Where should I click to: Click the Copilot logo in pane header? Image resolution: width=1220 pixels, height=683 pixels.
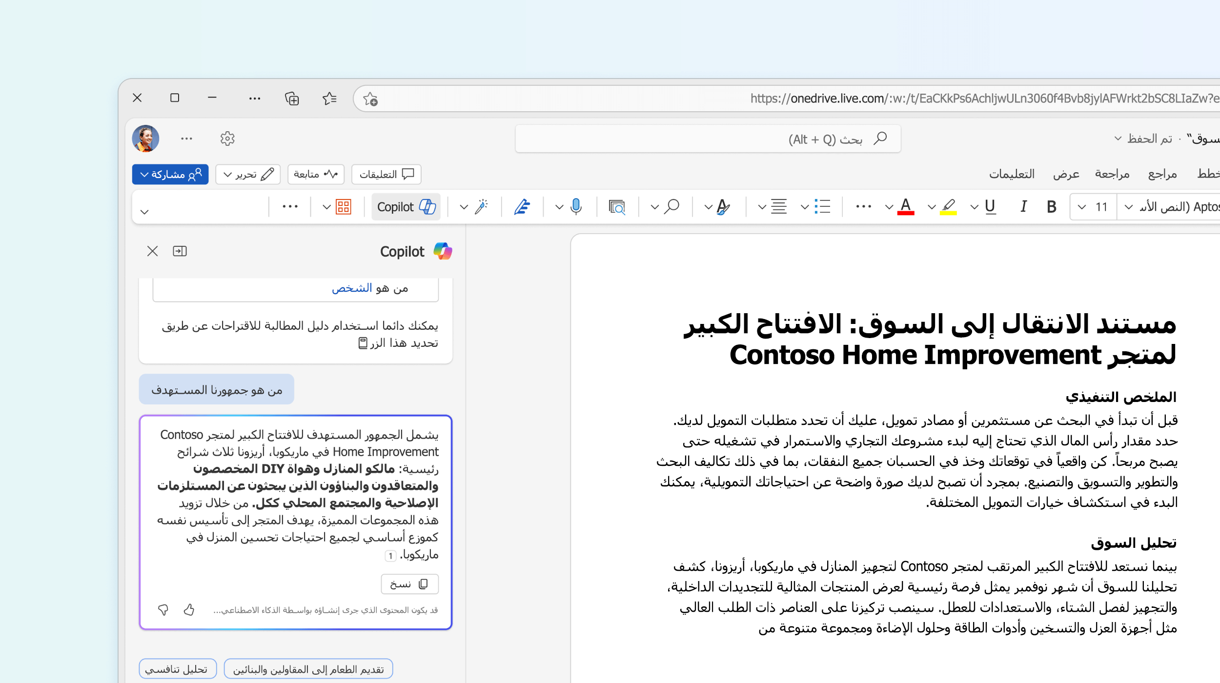pos(443,251)
